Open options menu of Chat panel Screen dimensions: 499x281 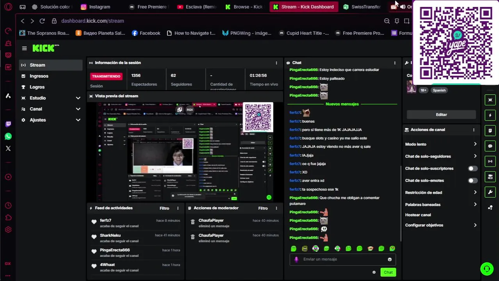[x=395, y=63]
